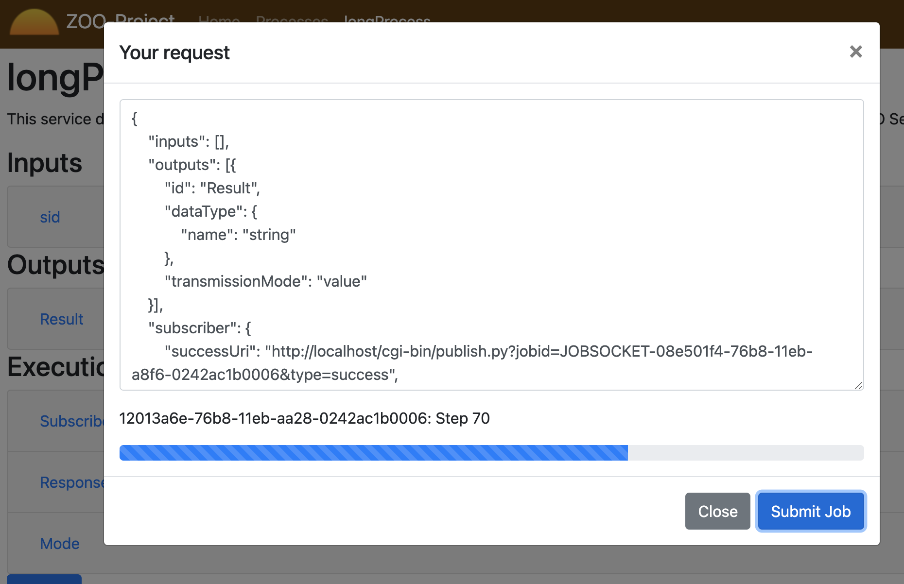Click the blue button below Mode
Image resolution: width=904 pixels, height=584 pixels.
44,579
